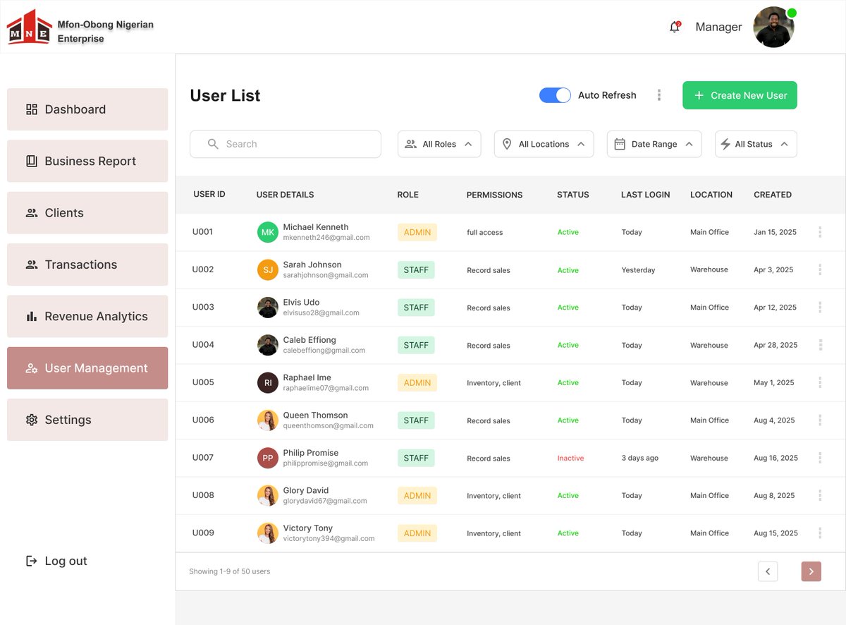Open row actions for Queen Thomson

820,420
